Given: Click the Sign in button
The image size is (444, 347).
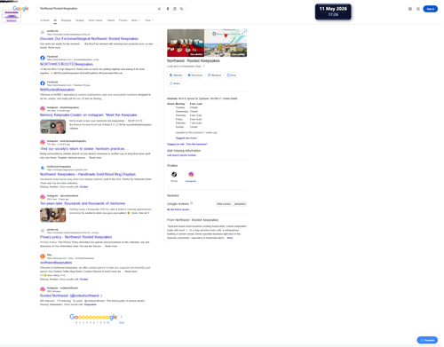Looking at the screenshot, I should pos(431,9).
